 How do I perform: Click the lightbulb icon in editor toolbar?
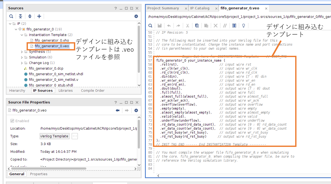pos(244,26)
